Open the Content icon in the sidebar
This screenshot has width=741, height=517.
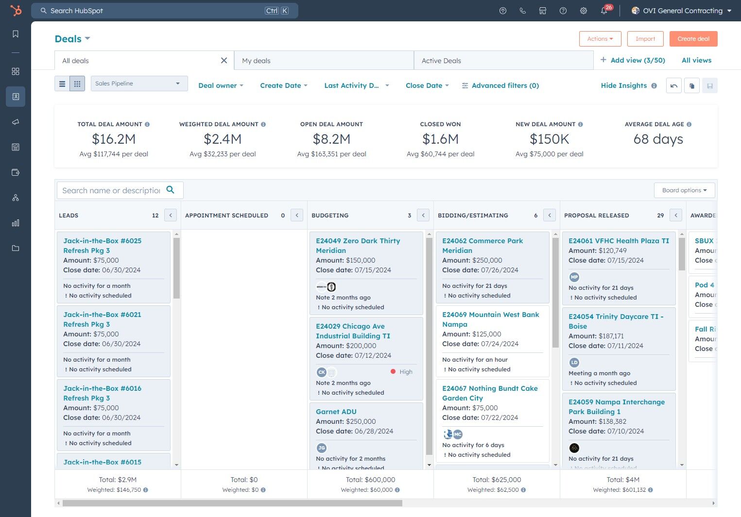click(x=16, y=147)
